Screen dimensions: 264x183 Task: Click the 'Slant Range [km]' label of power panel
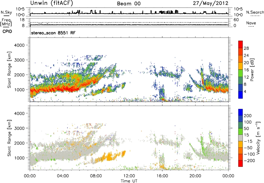coord(9,70)
